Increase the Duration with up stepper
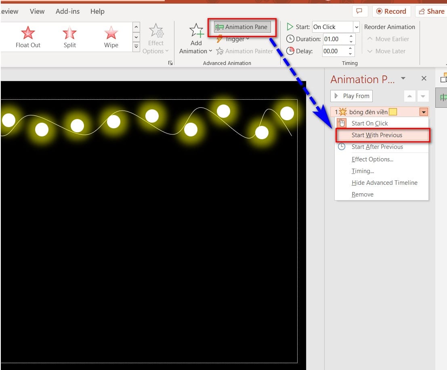Image resolution: width=447 pixels, height=370 pixels. coord(351,36)
